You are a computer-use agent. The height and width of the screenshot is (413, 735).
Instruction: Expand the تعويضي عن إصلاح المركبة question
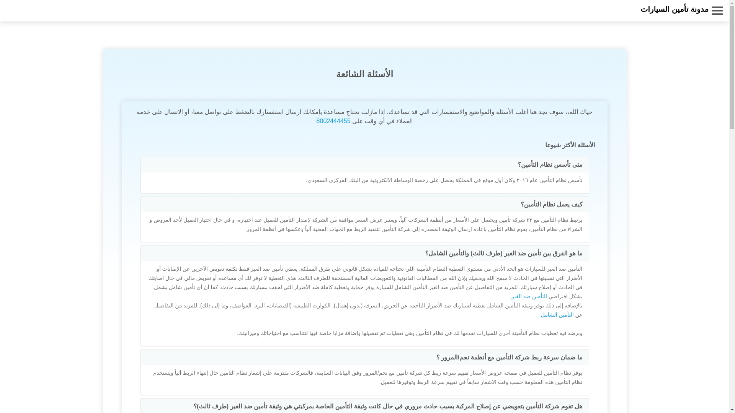click(388, 406)
